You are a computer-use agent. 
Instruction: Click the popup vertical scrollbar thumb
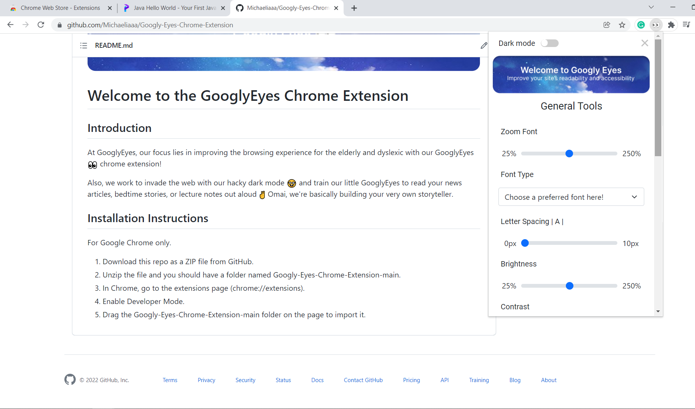[x=658, y=98]
